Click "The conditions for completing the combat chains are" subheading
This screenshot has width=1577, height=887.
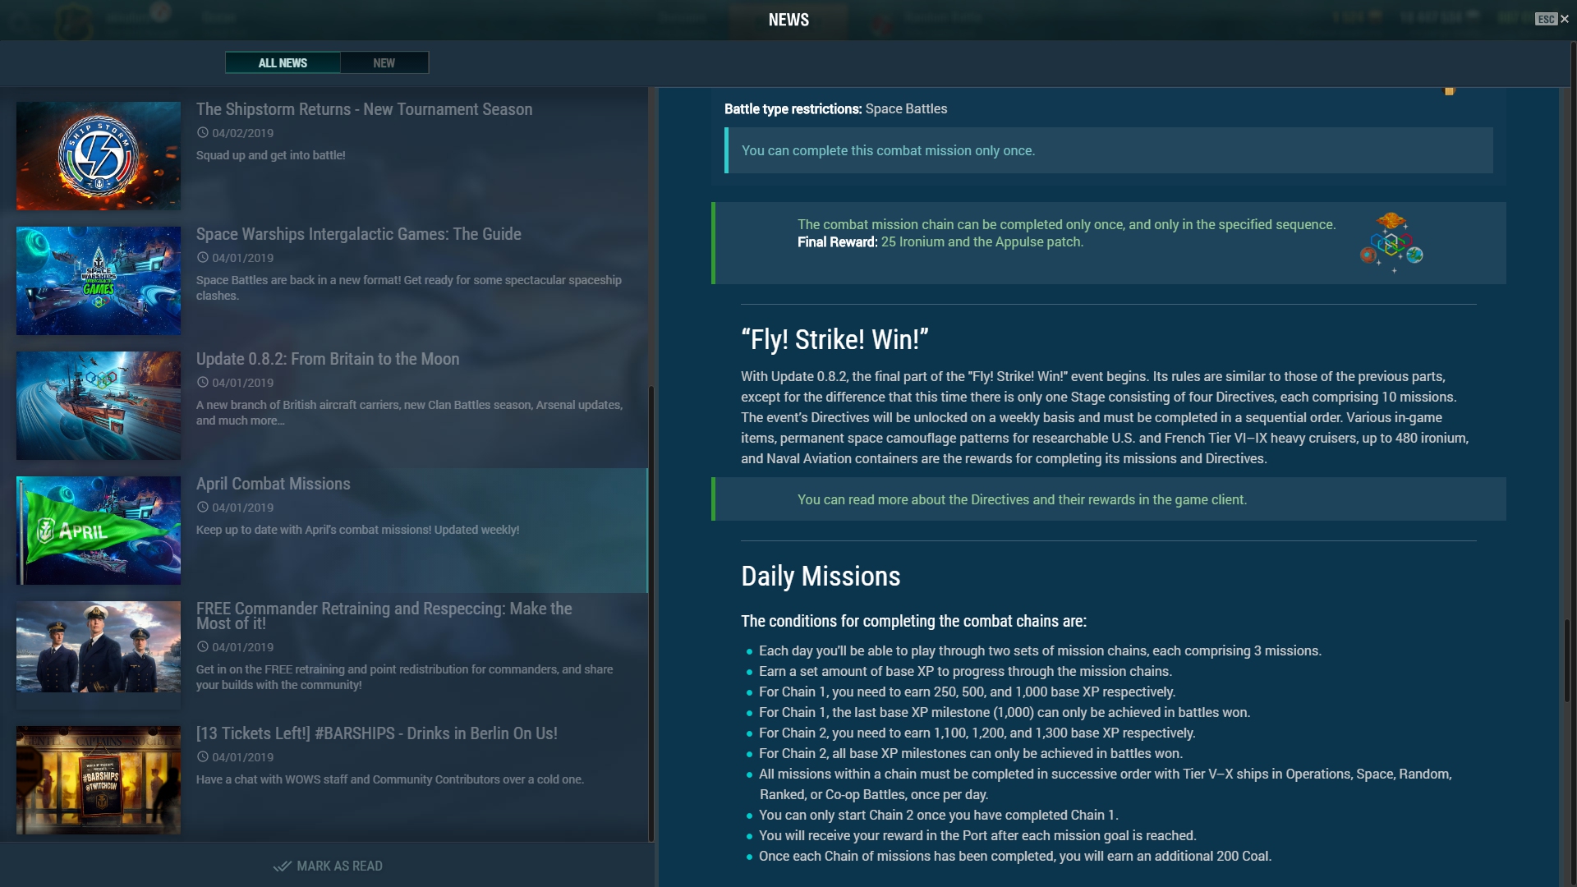point(913,622)
